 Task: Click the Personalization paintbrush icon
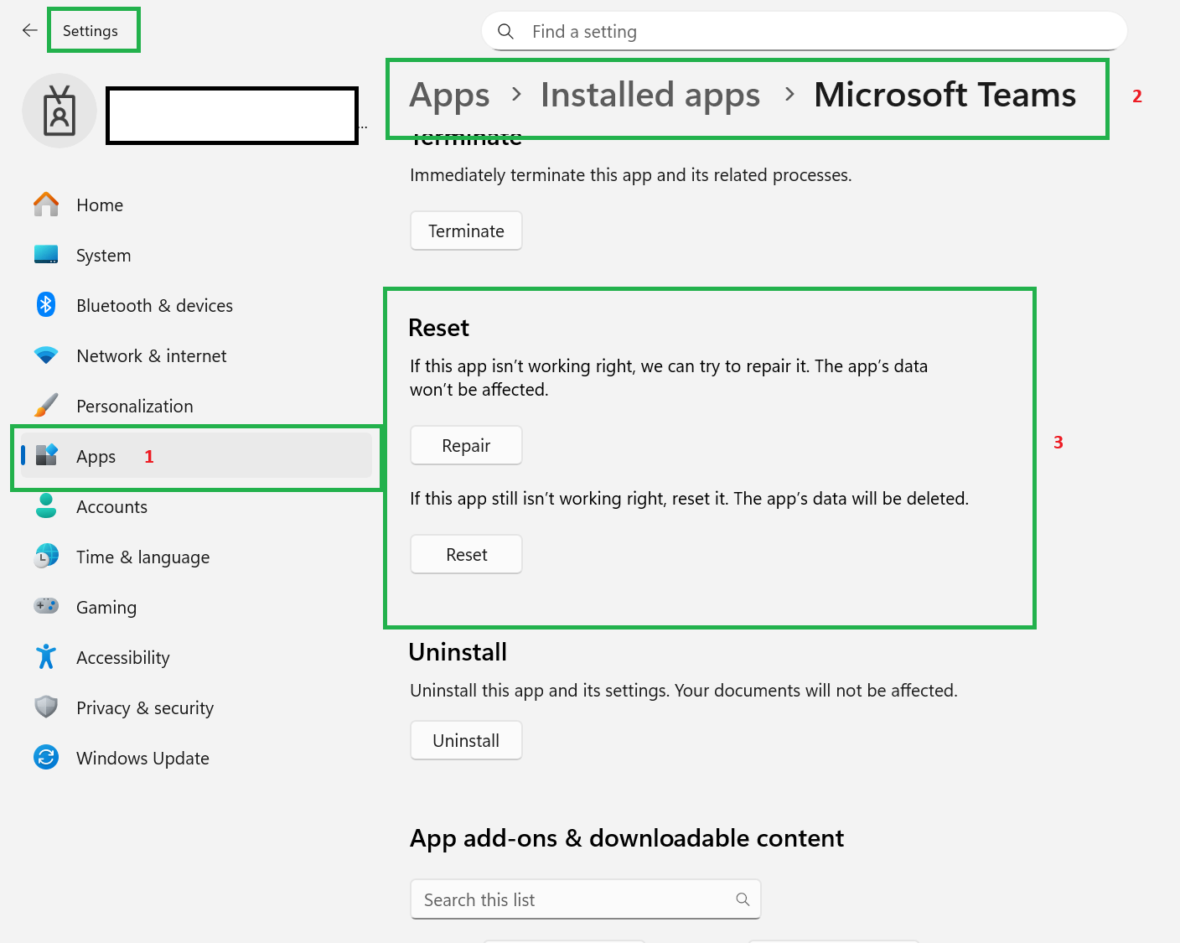[x=46, y=406]
